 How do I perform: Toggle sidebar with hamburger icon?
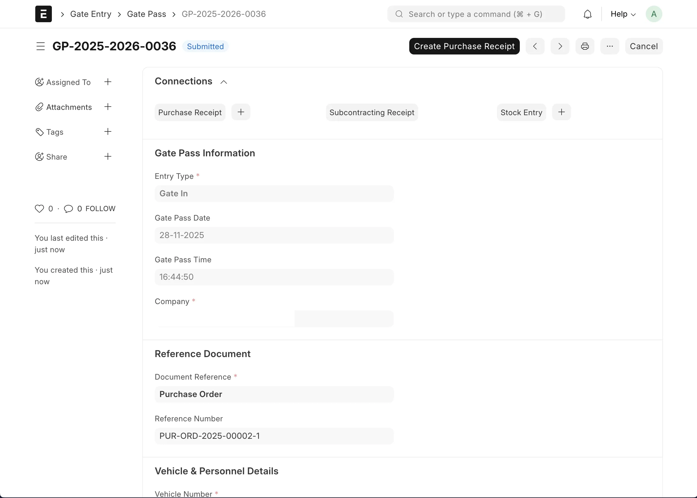pos(41,46)
